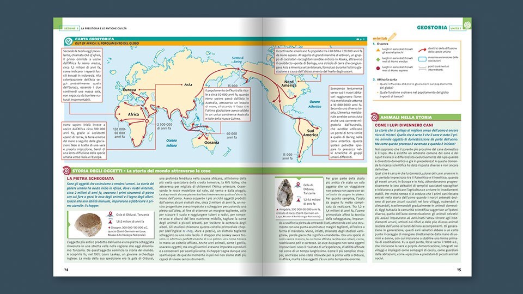Click the Africa label on the map
This screenshot has width=523, height=294.
(133, 114)
